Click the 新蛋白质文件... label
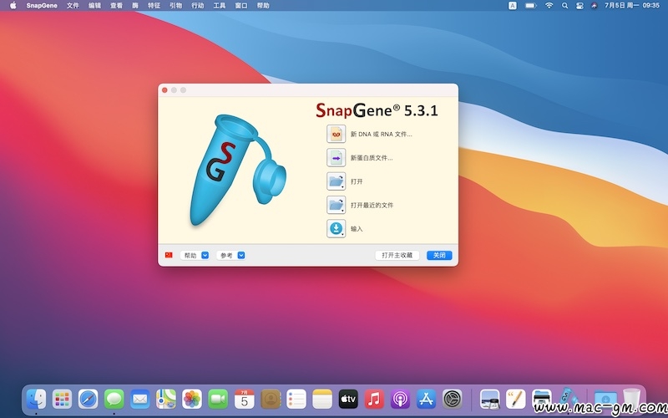Viewport: 668px width, 418px height. click(372, 158)
